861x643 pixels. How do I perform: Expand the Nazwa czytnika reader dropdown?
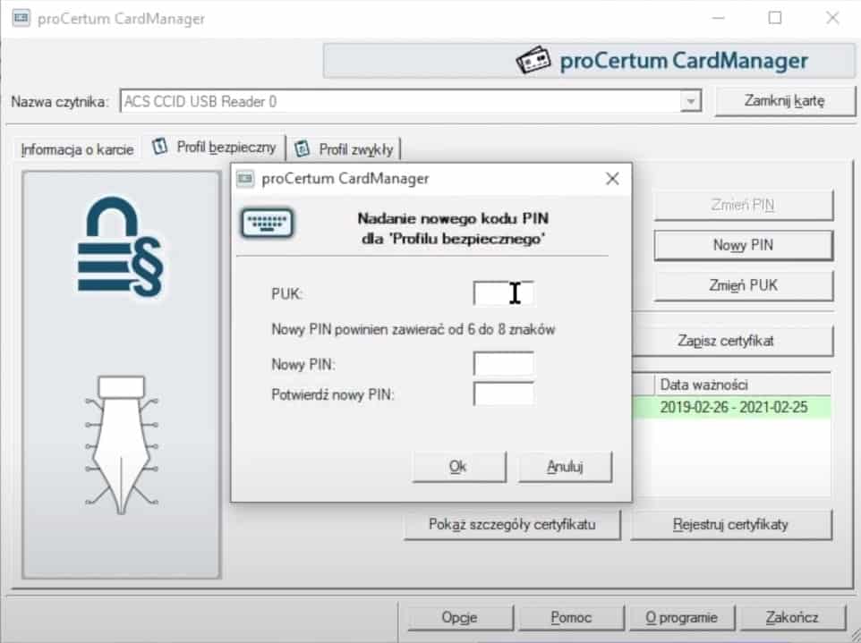click(690, 102)
